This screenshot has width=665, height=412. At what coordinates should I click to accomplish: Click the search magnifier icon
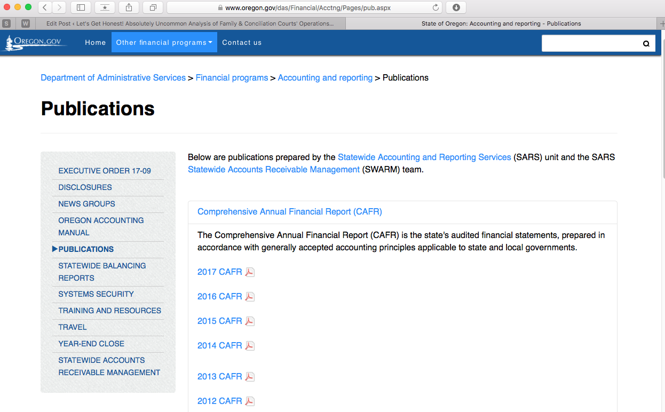(646, 44)
